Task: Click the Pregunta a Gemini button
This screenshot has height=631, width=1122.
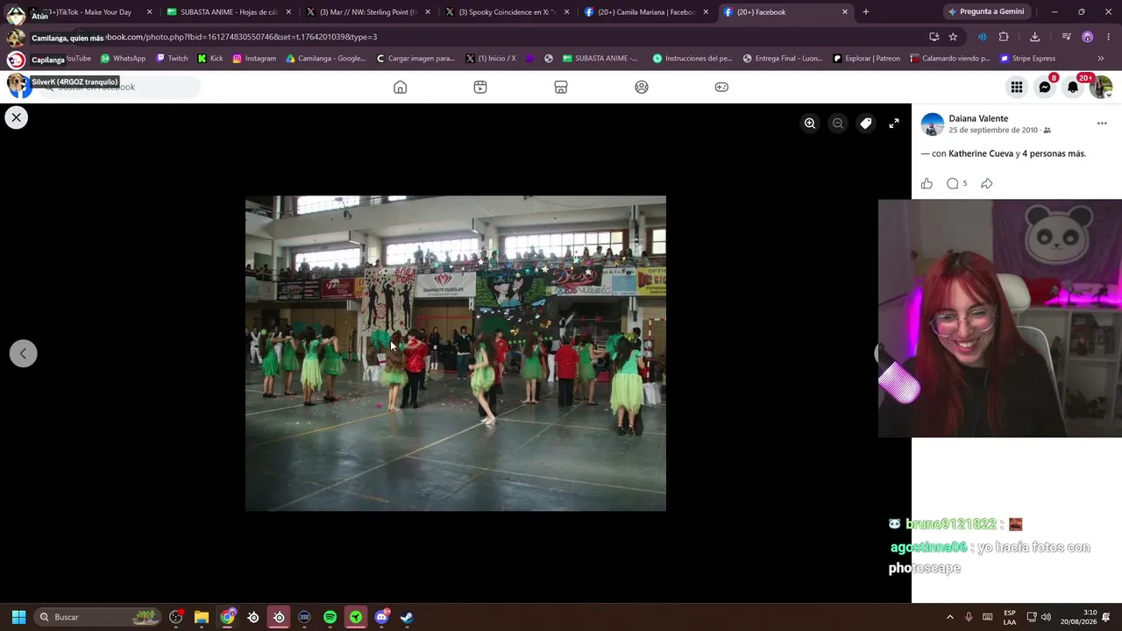Action: tap(986, 12)
